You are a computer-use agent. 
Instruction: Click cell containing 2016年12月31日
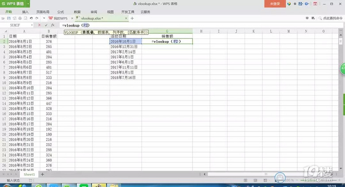click(x=126, y=47)
